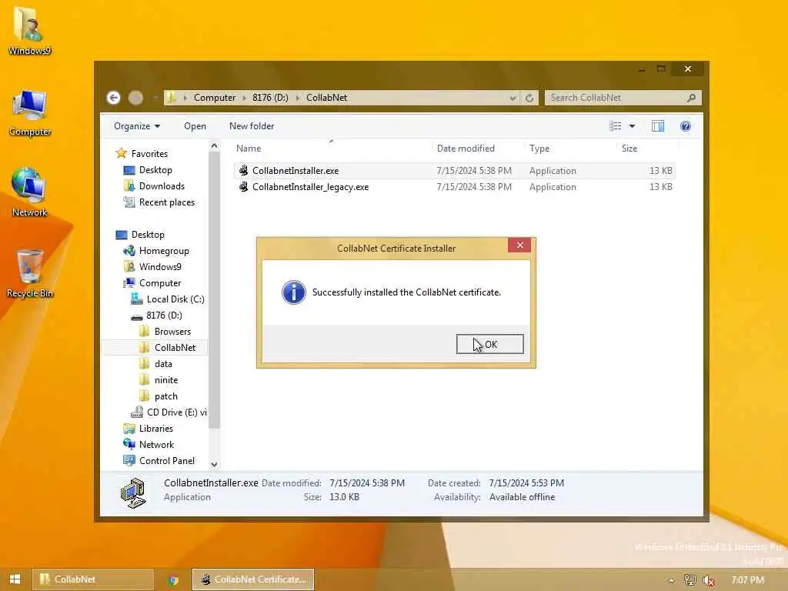Open the view options dropdown arrow
788x591 pixels.
[632, 126]
